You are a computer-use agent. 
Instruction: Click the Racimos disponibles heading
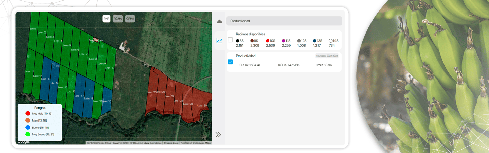[x=250, y=34]
